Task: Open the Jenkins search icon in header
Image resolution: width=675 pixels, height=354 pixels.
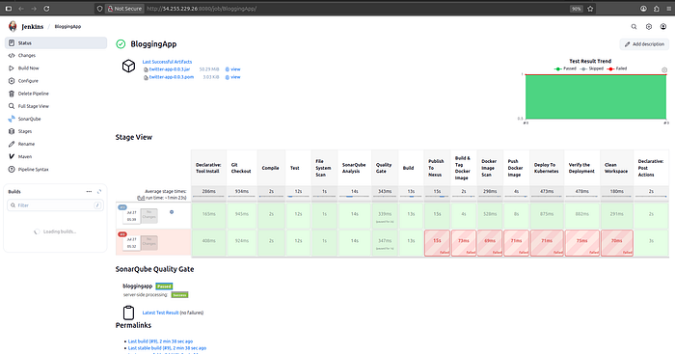Action: (x=634, y=27)
